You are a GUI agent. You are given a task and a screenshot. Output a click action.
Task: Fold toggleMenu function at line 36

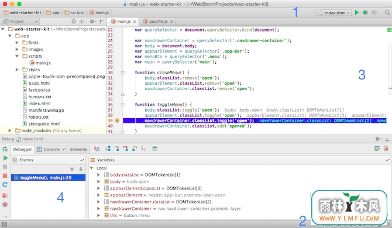[123, 105]
